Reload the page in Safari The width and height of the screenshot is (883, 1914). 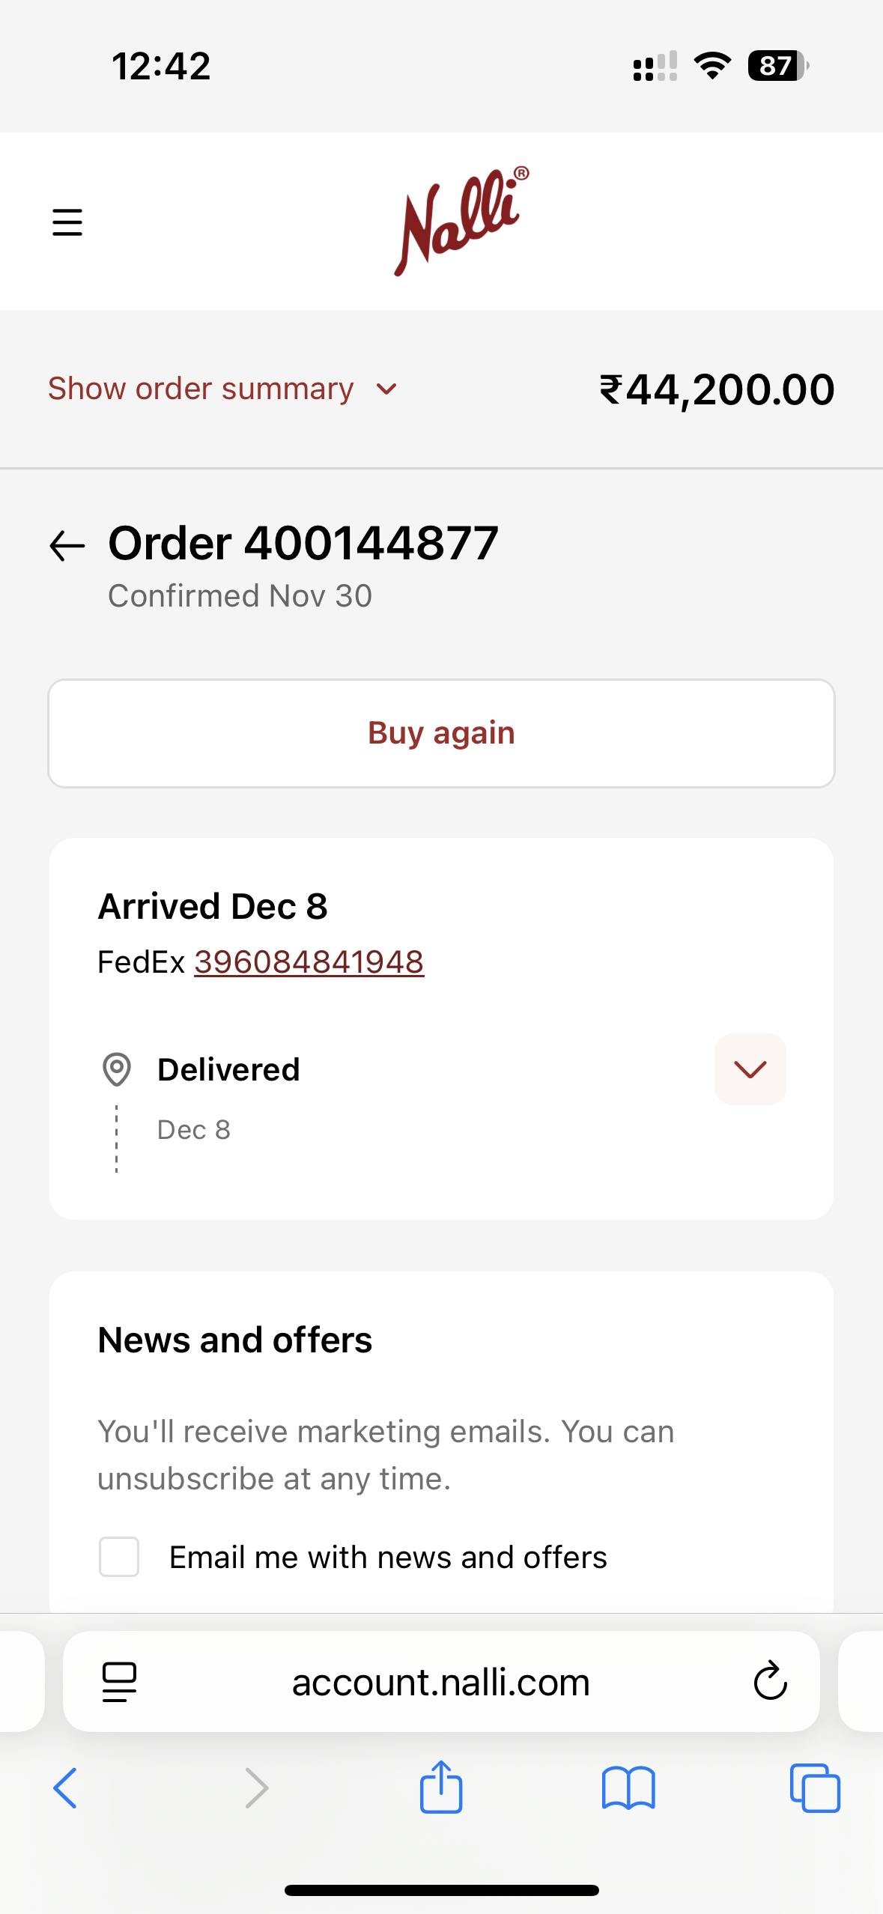coord(770,1682)
